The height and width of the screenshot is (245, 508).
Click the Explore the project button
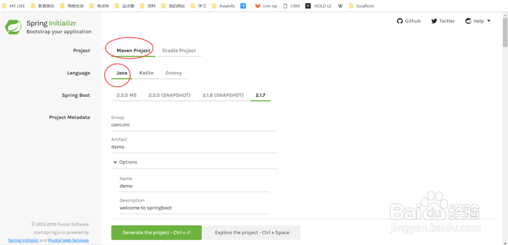point(252,232)
